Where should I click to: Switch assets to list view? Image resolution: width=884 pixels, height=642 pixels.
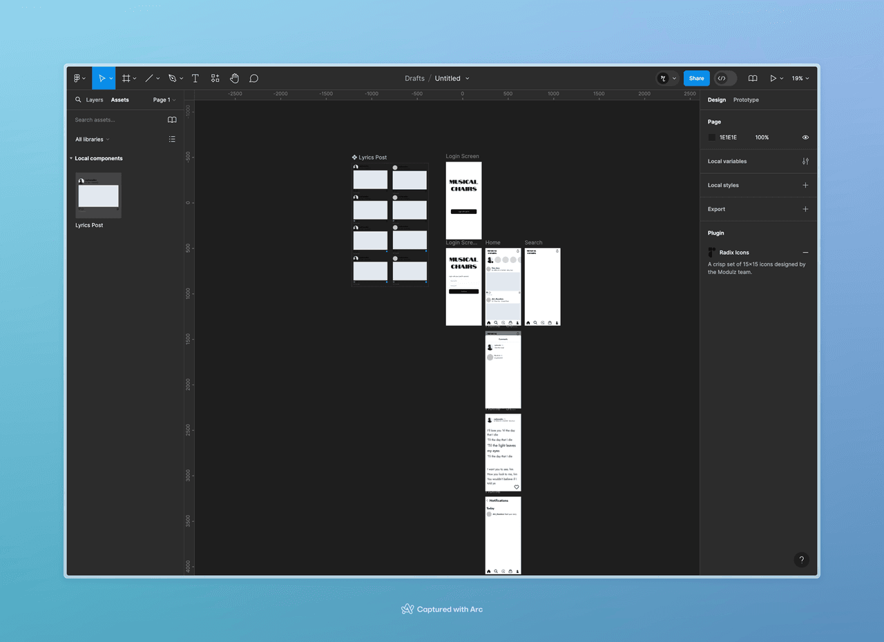(172, 139)
